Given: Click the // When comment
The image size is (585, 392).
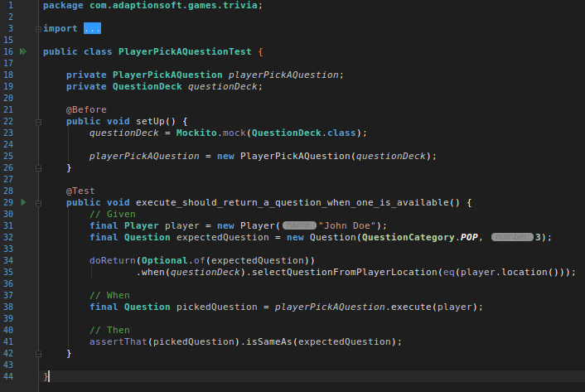Looking at the screenshot, I should click(109, 295).
